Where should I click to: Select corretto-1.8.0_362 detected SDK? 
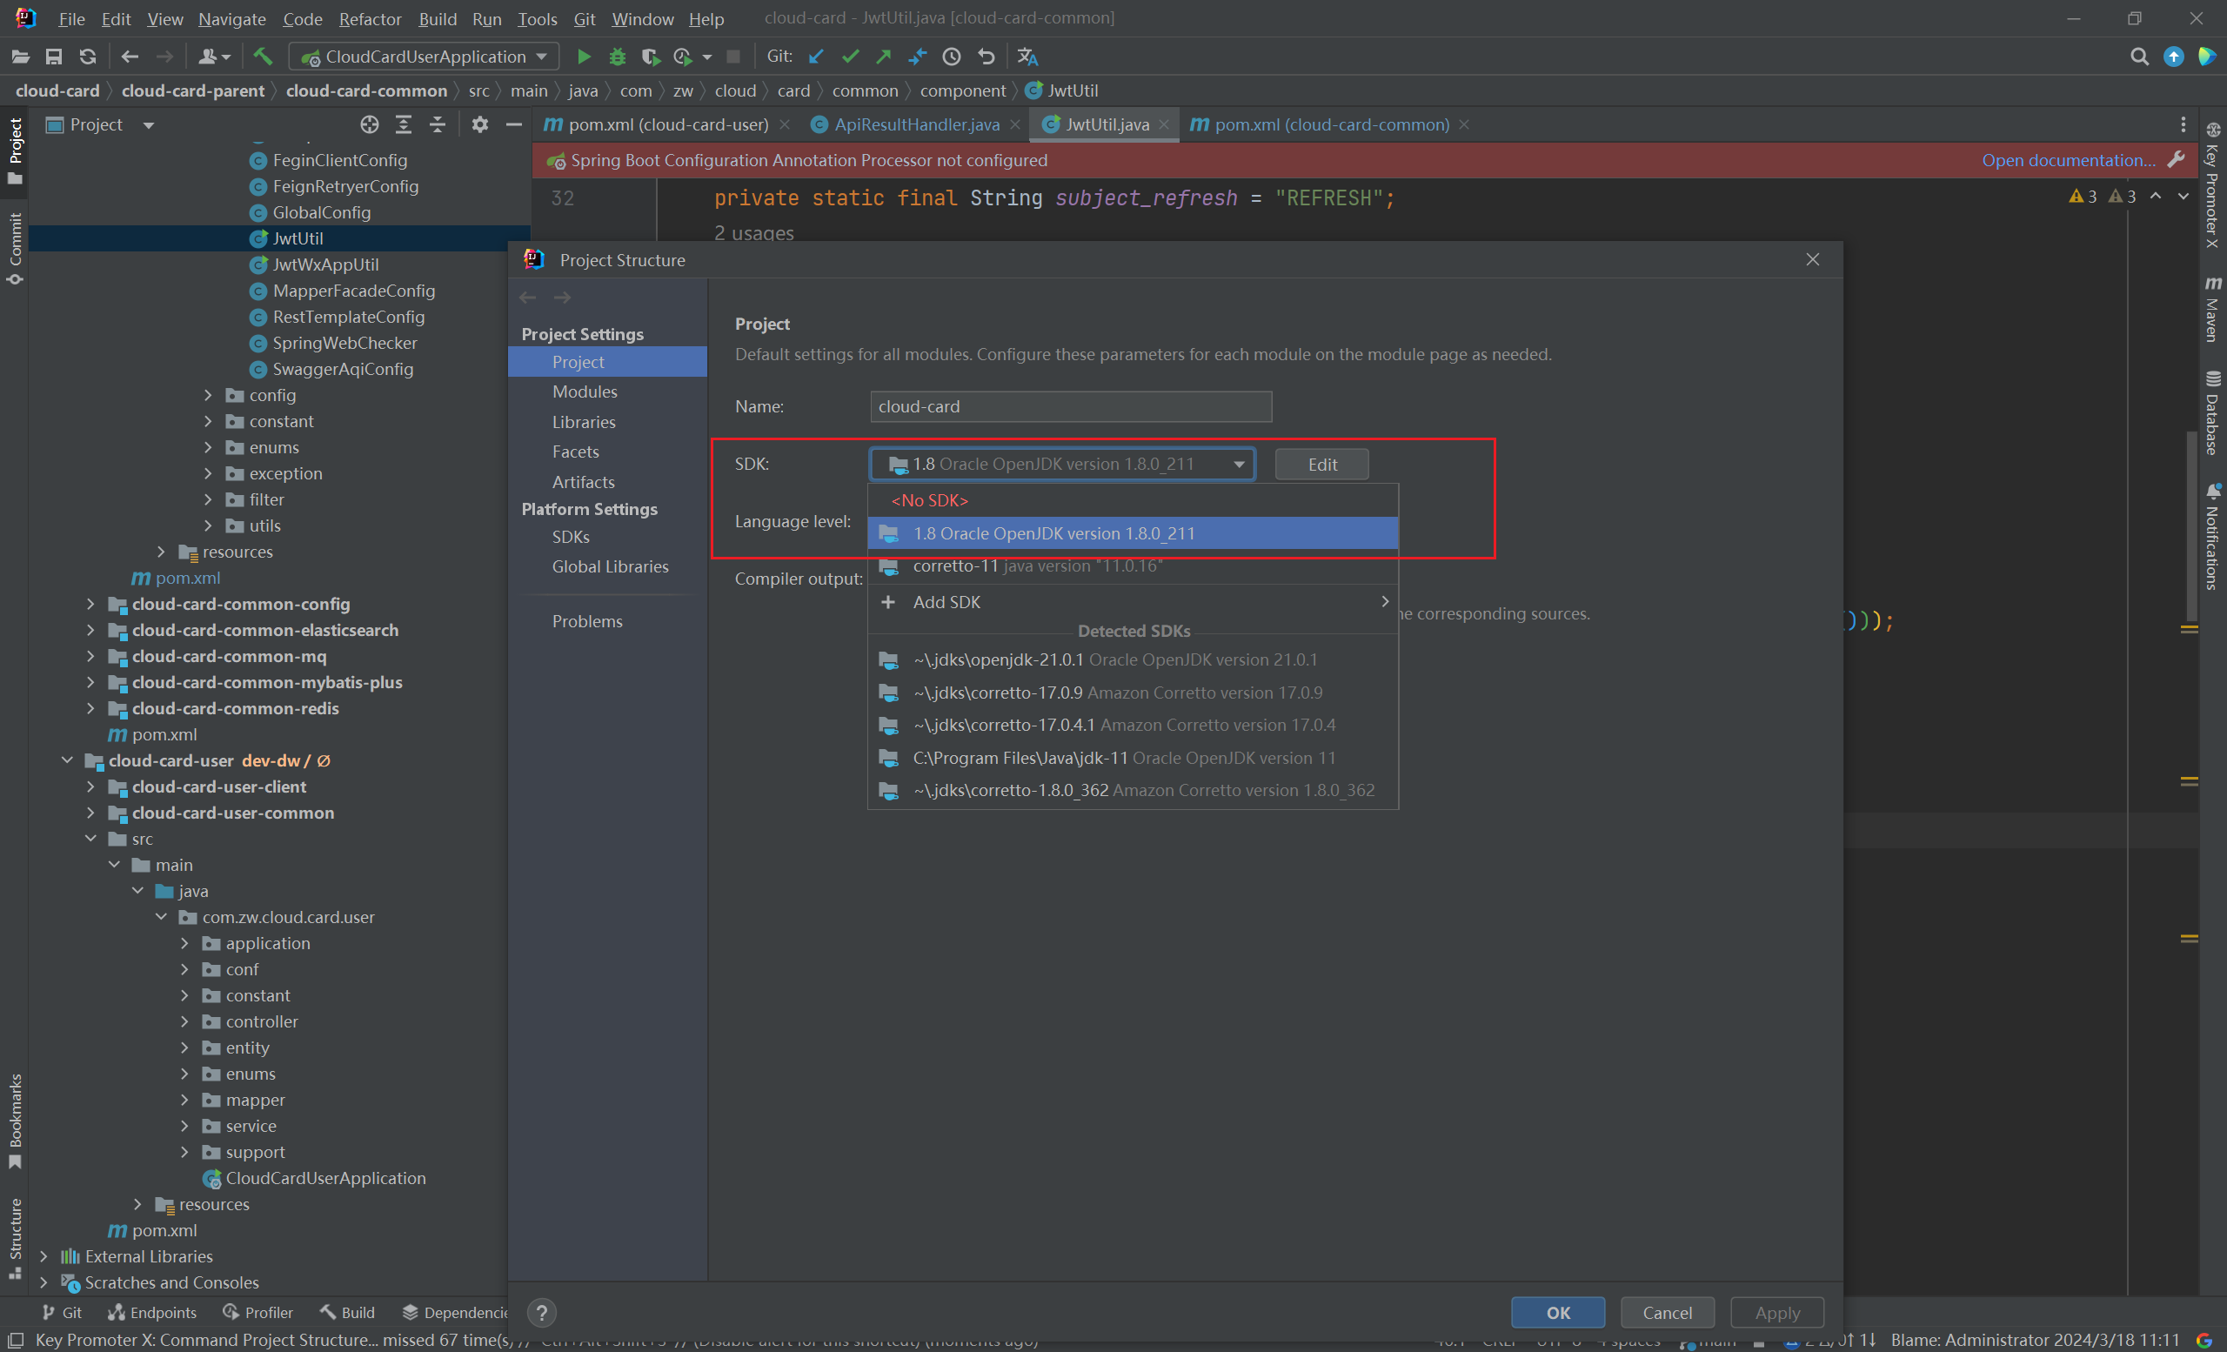click(1133, 790)
